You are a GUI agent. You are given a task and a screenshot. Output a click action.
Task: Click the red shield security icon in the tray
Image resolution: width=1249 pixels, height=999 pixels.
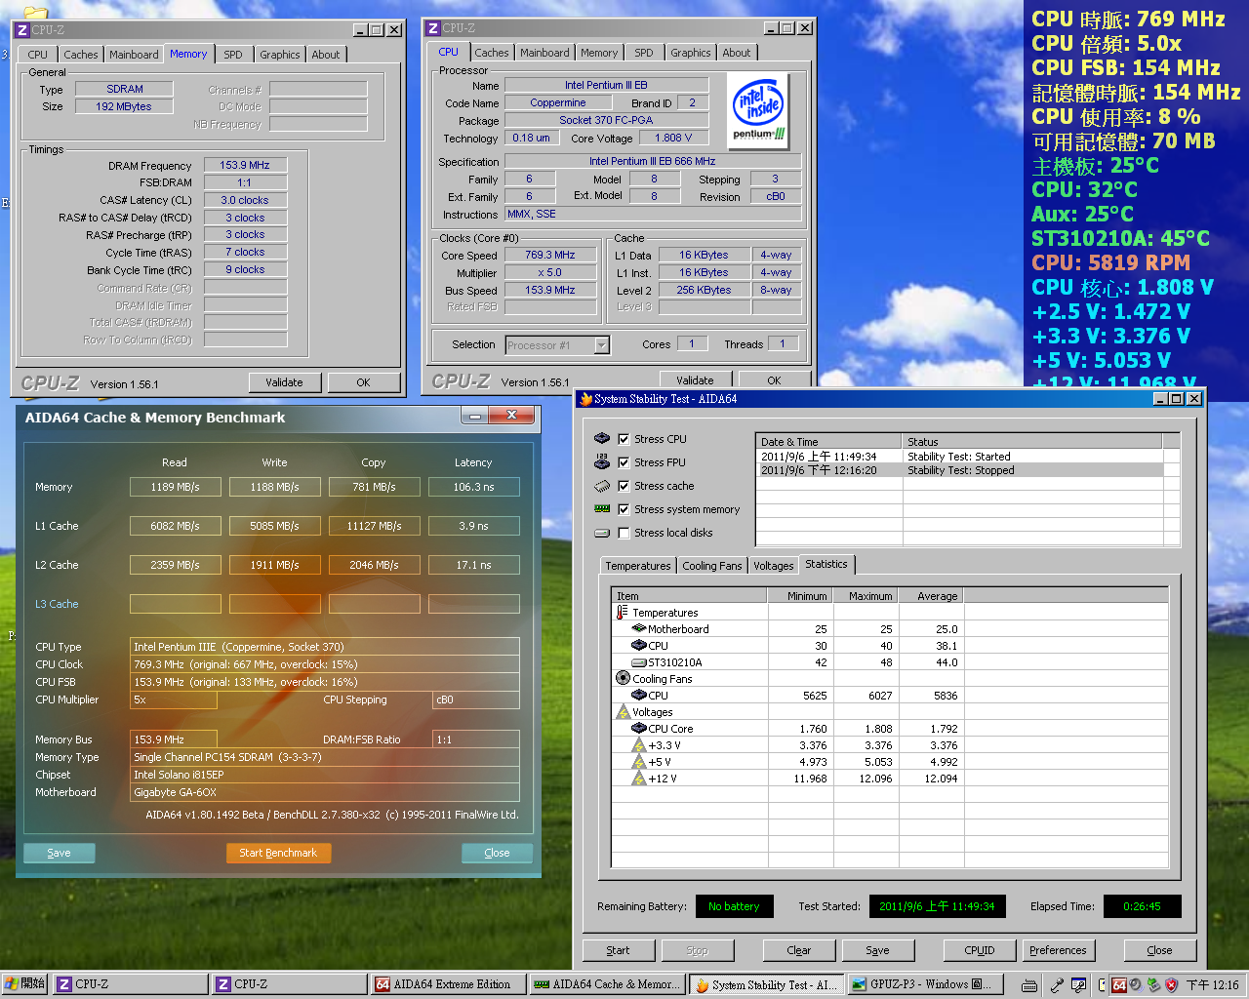coord(1172,985)
